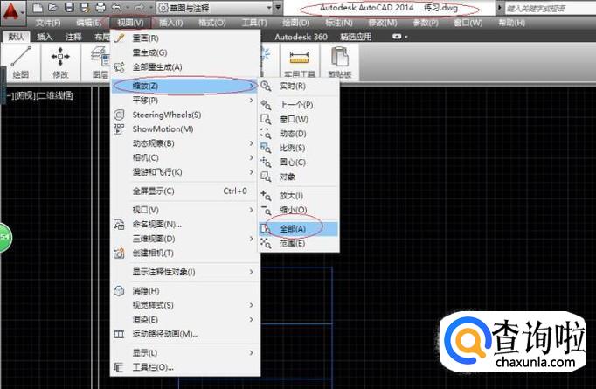The height and width of the screenshot is (389, 596).
Task: Open the 修改(M) menu
Action: click(383, 23)
